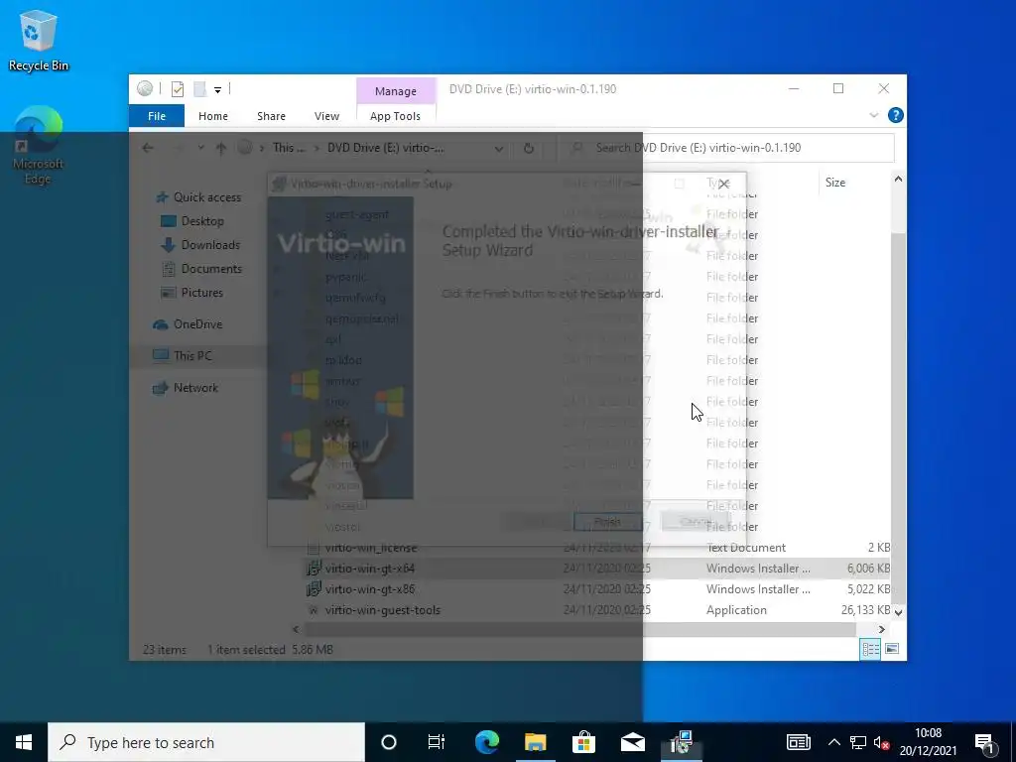Image resolution: width=1016 pixels, height=762 pixels.
Task: Switch to the Share ribbon tab
Action: click(271, 116)
